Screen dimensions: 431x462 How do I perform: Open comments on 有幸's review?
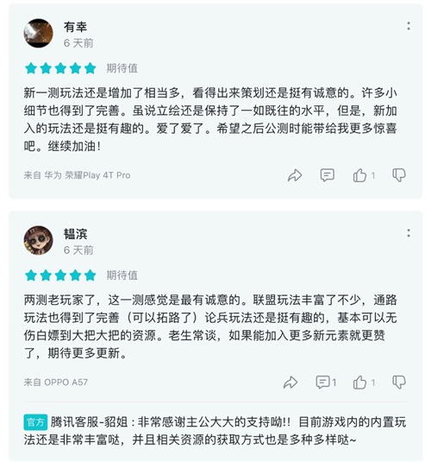pos(328,175)
